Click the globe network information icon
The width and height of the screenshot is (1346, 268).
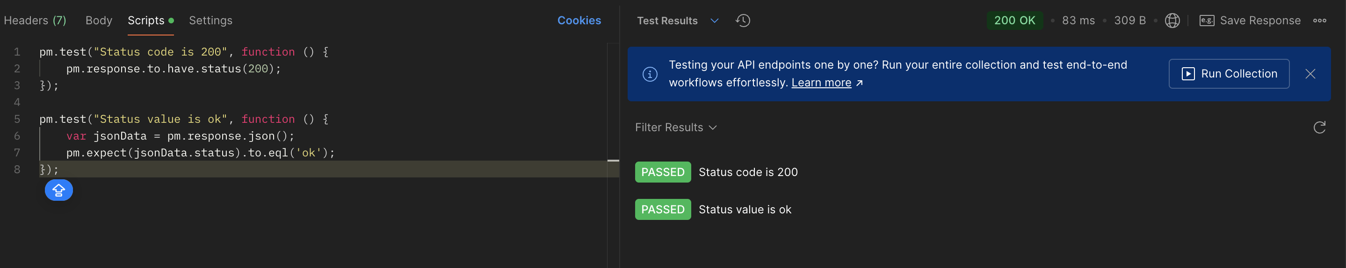pos(1172,21)
